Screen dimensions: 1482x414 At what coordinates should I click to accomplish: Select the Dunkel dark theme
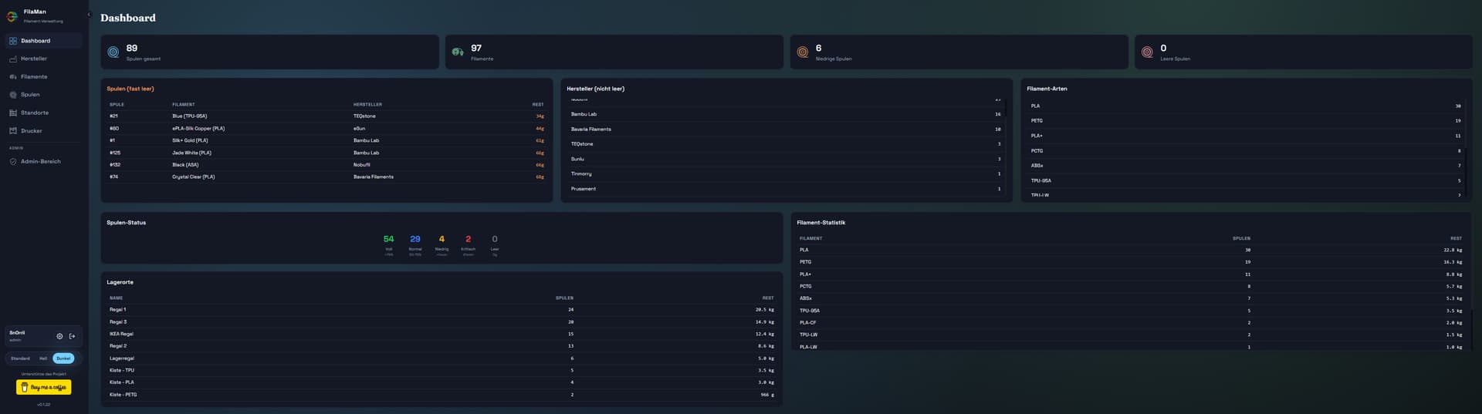63,358
